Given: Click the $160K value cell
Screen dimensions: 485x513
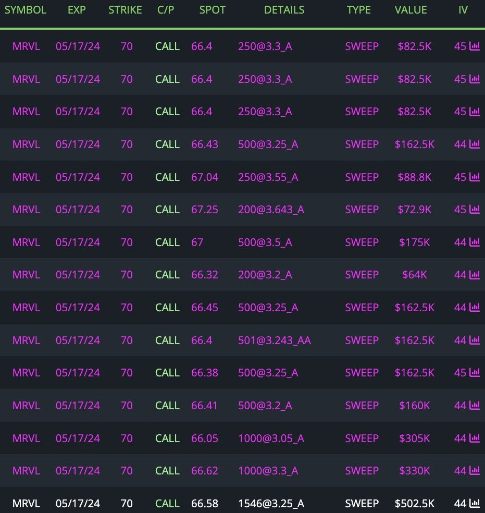Looking at the screenshot, I should (414, 406).
